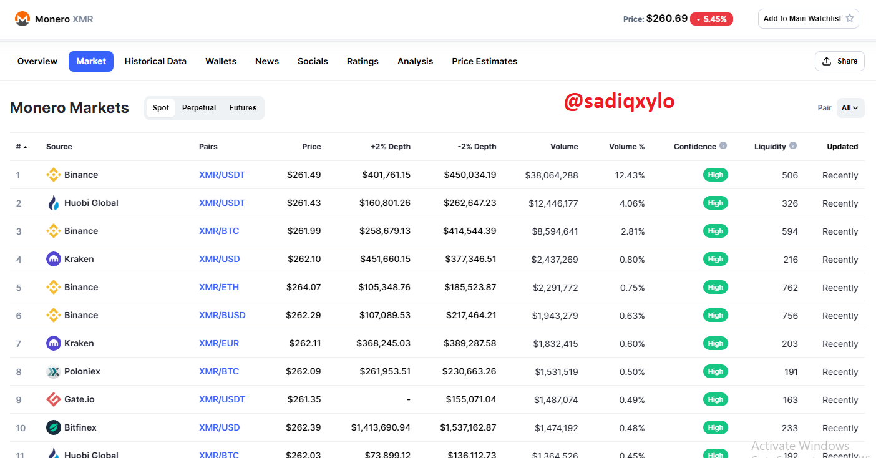Open the XMR/USDT pair on Gate.io
Viewport: 876px width, 458px height.
click(222, 399)
